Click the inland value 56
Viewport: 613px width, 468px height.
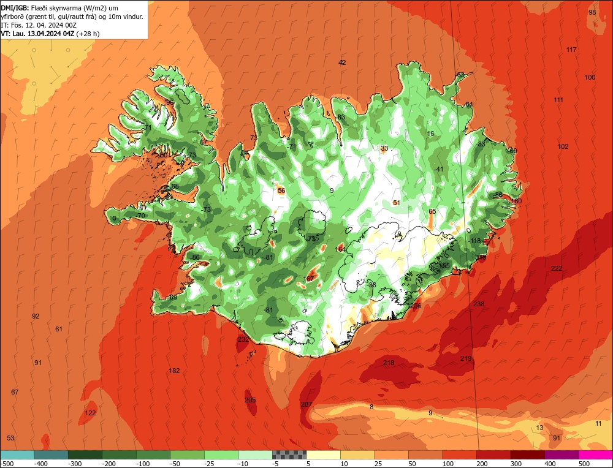click(x=281, y=191)
